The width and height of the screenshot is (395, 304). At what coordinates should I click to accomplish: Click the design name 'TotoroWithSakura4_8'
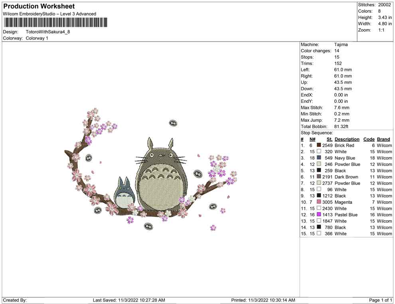[48, 32]
